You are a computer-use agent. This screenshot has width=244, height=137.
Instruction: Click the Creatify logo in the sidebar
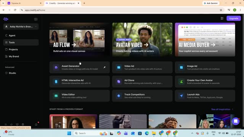click(6, 19)
